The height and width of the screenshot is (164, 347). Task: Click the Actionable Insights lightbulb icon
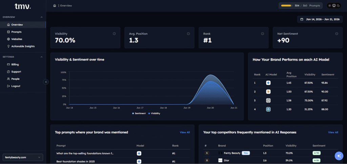(x=8, y=46)
